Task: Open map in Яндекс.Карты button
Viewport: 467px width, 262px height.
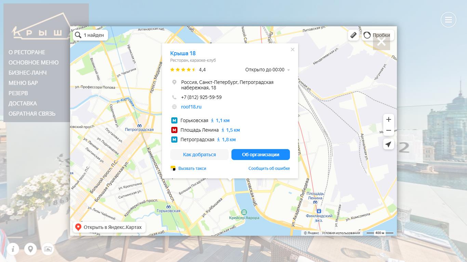Action: [x=109, y=227]
